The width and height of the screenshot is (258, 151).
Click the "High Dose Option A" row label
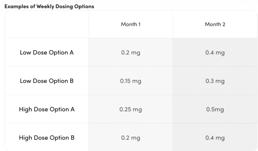coord(47,109)
